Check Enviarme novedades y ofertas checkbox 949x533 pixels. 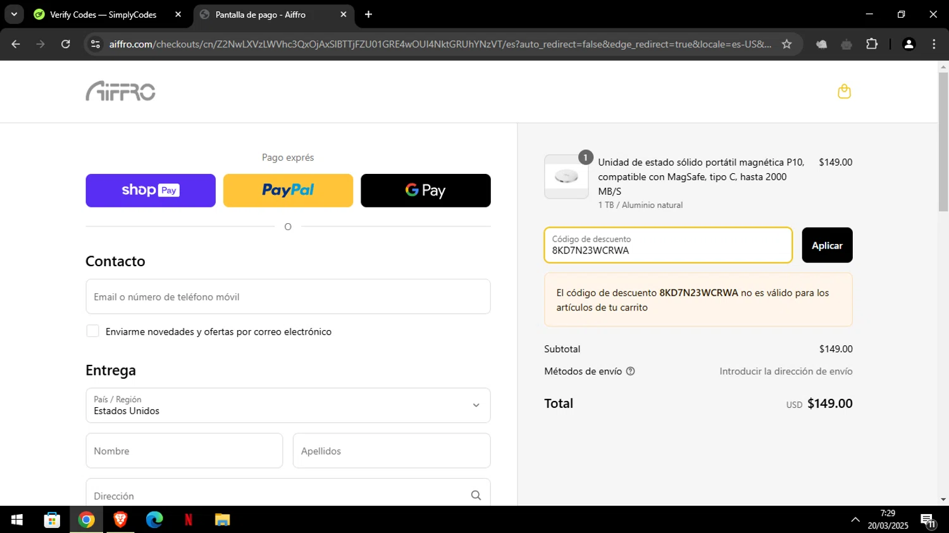pyautogui.click(x=92, y=331)
